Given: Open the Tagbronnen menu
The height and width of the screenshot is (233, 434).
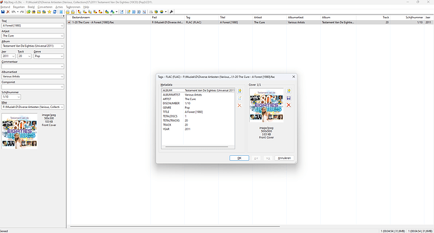Looking at the screenshot, I should point(73,7).
